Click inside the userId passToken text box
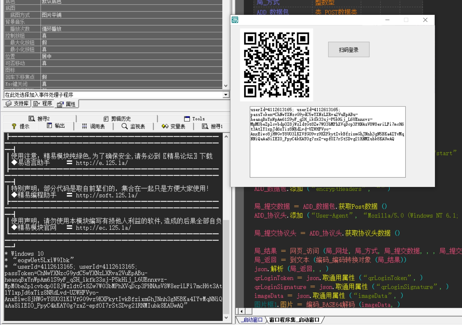Screen dimensions: 462x325 point(327,142)
